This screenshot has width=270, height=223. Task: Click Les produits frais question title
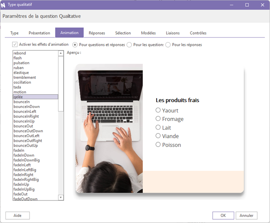tap(177, 100)
